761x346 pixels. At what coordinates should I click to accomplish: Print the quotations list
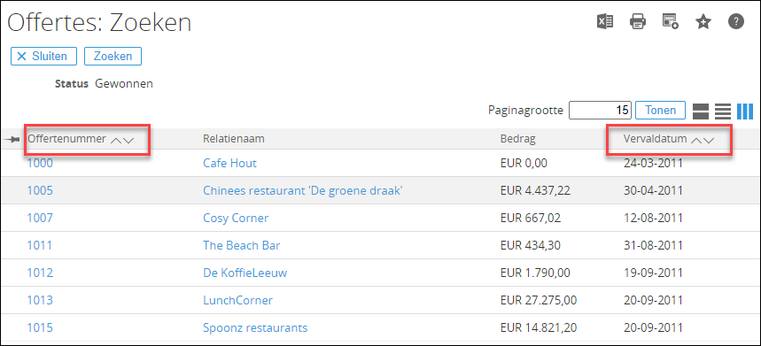[x=638, y=22]
